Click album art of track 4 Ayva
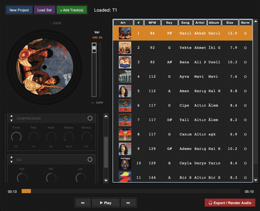 tap(125, 77)
